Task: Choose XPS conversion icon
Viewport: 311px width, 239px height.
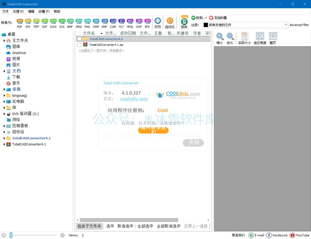Action: click(28, 23)
